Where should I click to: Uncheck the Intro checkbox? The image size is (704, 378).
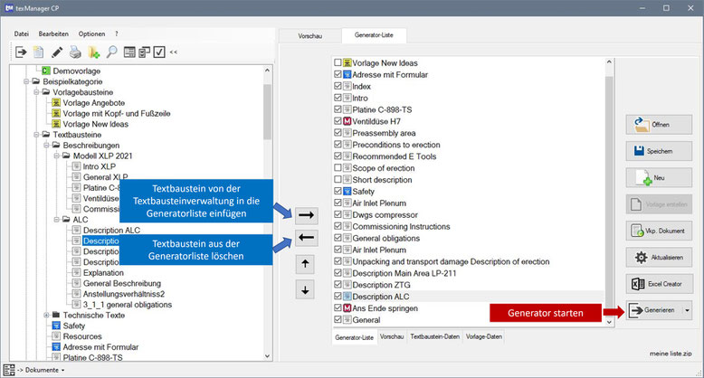(x=338, y=98)
